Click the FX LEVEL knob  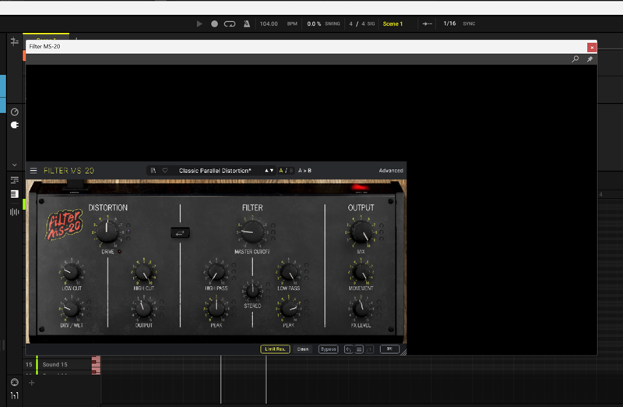point(361,309)
